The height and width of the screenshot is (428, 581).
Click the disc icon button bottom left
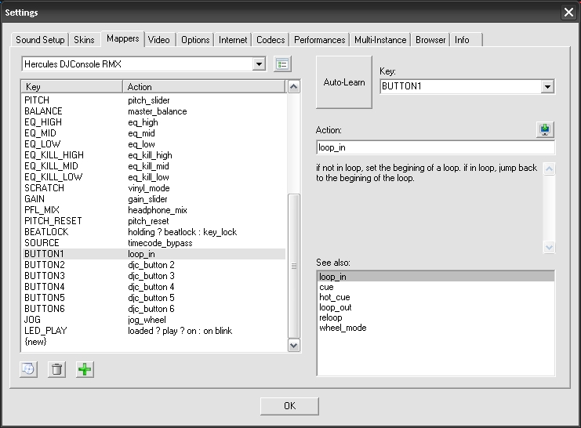28,369
